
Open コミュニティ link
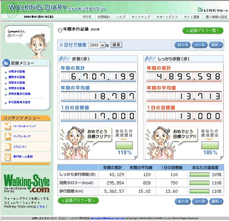(x=20, y=147)
